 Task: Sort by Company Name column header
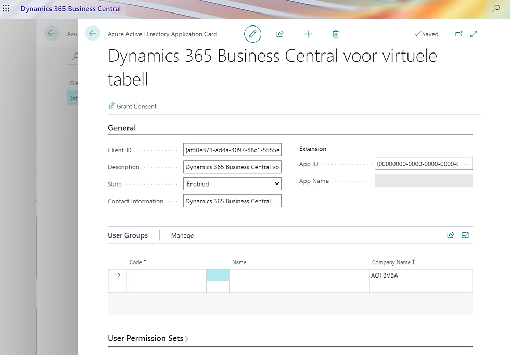(393, 262)
